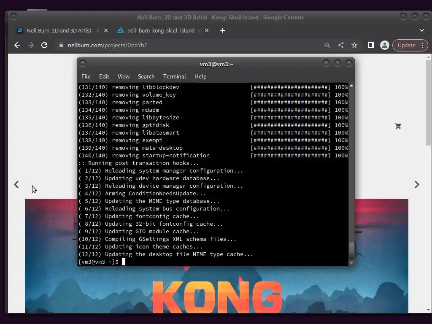This screenshot has width=432, height=324.
Task: Bookmark this page with the star
Action: (354, 45)
